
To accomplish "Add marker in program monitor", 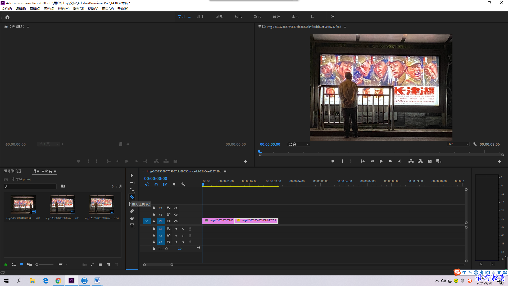I will pyautogui.click(x=333, y=161).
